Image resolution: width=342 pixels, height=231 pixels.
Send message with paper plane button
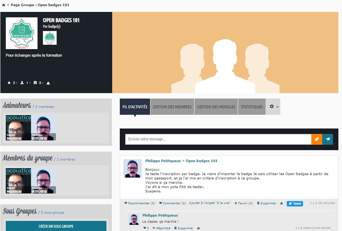(328, 139)
